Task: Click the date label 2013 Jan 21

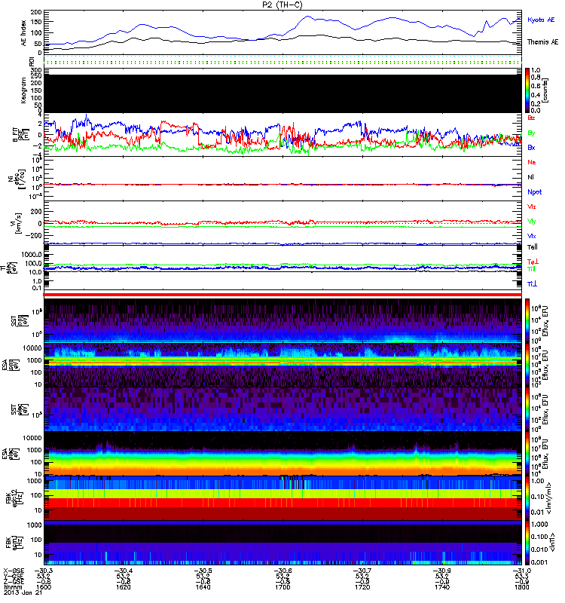Action: point(23,592)
